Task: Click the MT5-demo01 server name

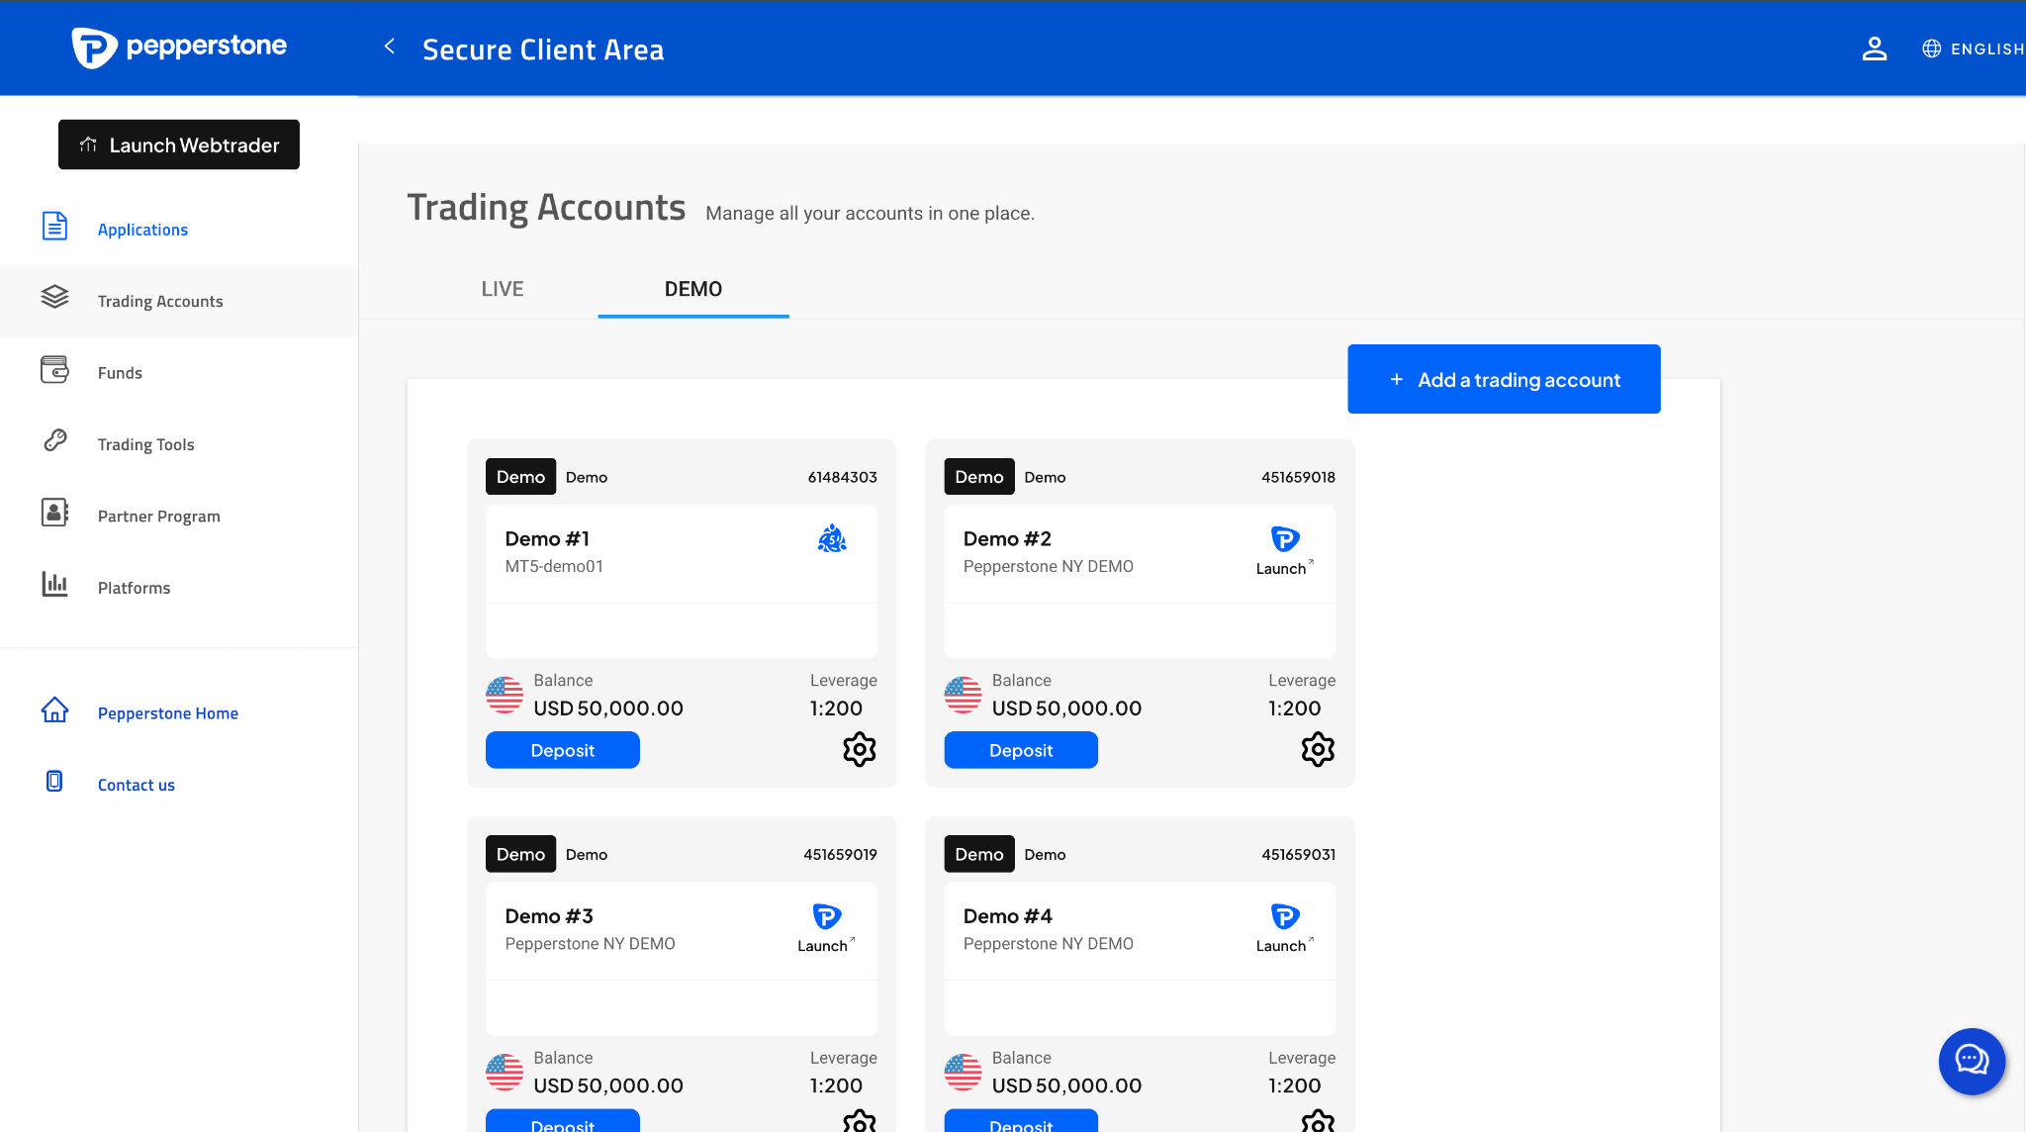Action: point(554,566)
